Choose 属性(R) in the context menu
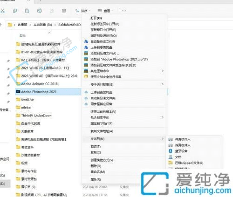This screenshot has width=233, height=197. 96,180
